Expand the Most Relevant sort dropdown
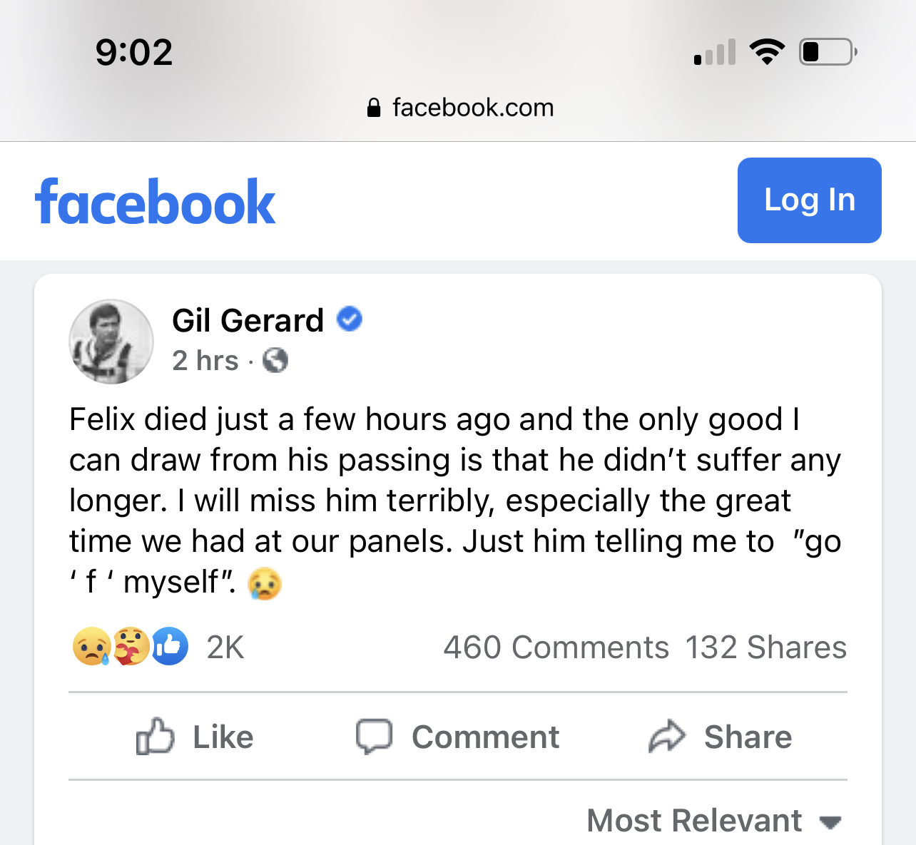The height and width of the screenshot is (845, 916). 713,821
